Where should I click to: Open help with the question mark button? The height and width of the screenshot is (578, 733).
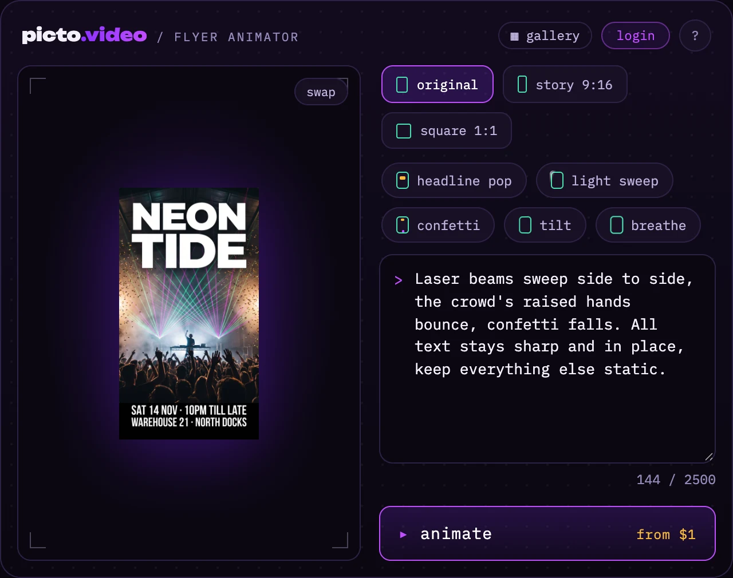point(695,35)
